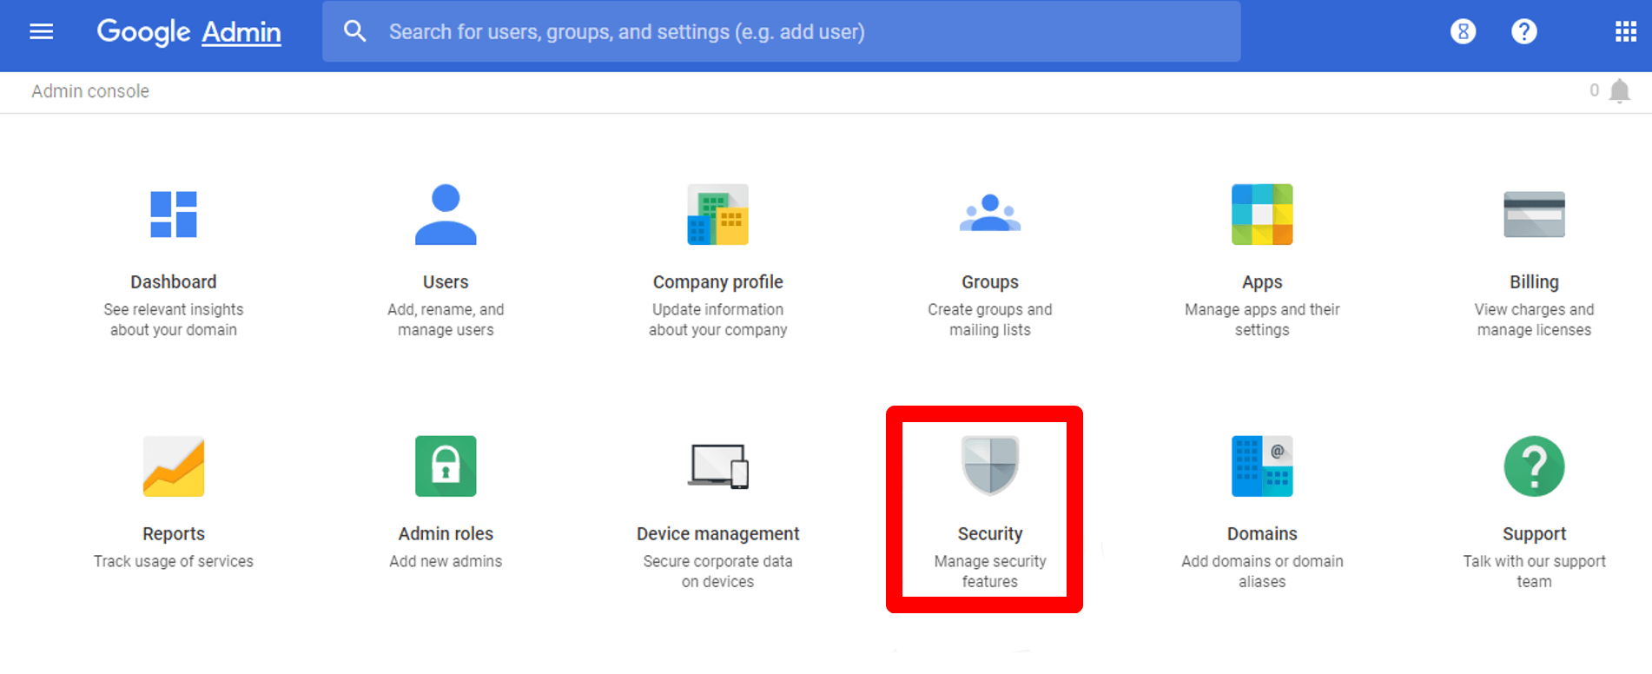Click 'Secure corporate data on devices' text
The image size is (1652, 674).
point(717,572)
